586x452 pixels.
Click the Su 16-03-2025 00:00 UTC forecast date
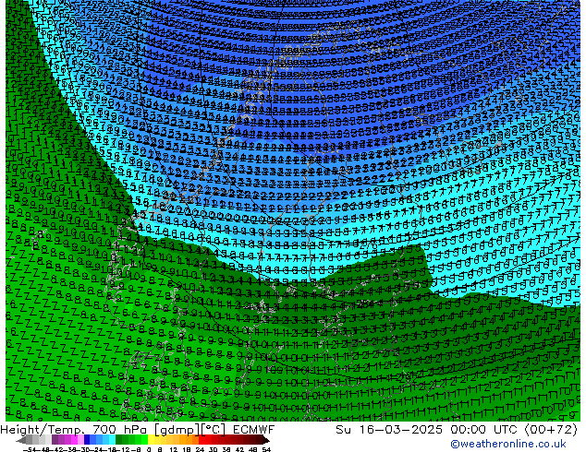coord(426,430)
